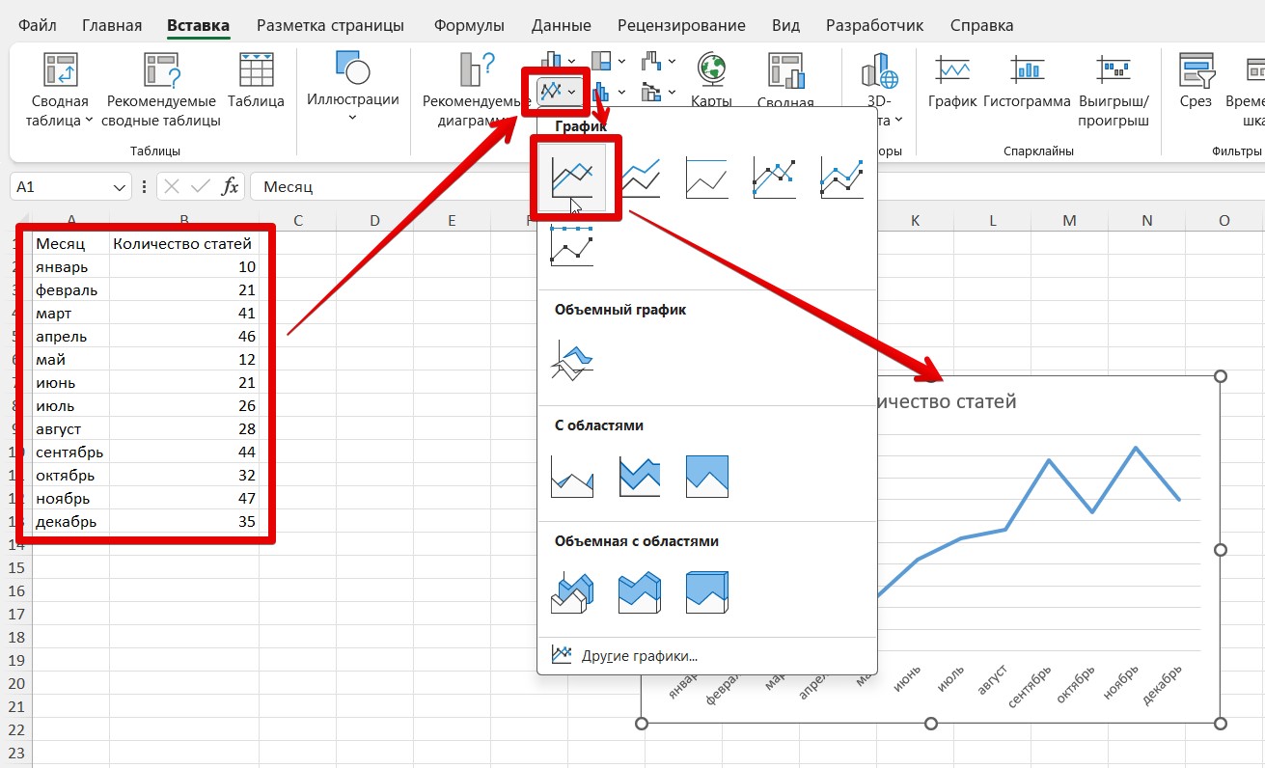Select the 3D line chart icon
Screen dimensions: 1265x768
click(x=572, y=361)
